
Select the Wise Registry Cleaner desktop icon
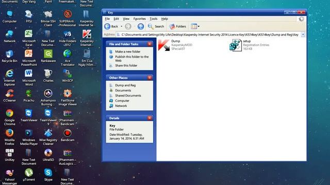click(x=48, y=137)
